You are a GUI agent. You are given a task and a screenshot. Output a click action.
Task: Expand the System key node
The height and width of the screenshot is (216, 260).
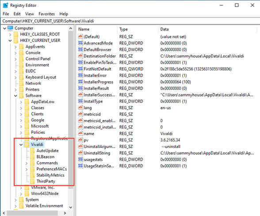[x=15, y=200]
